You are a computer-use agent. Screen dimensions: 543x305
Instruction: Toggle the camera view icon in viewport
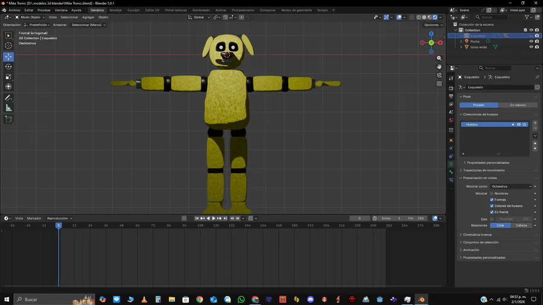(439, 75)
